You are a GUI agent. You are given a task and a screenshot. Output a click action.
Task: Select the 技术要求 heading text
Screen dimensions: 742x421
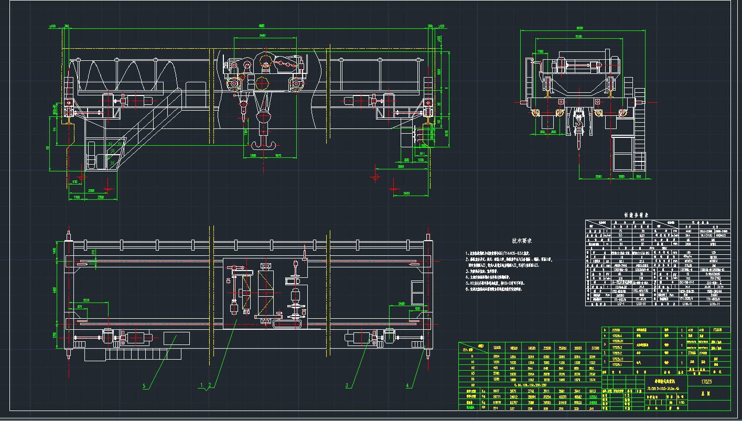tap(522, 241)
